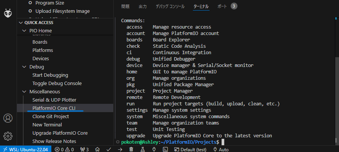
Task: Click the PlatformIO Test flask icon
Action: [x=143, y=149]
